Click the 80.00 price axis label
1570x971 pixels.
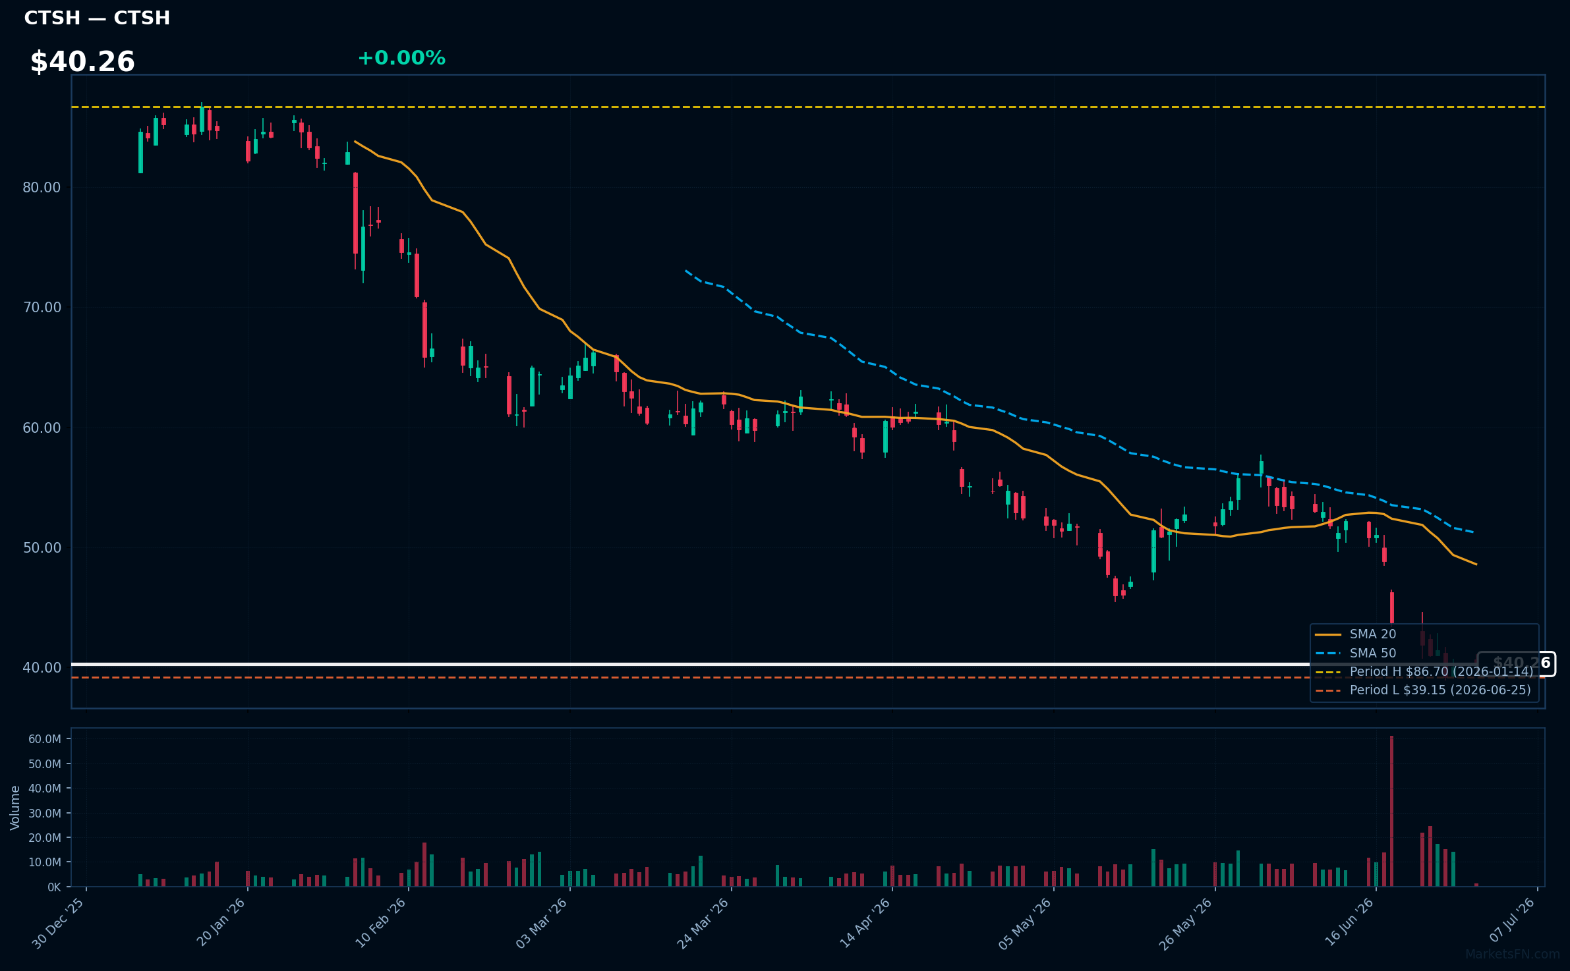[42, 188]
